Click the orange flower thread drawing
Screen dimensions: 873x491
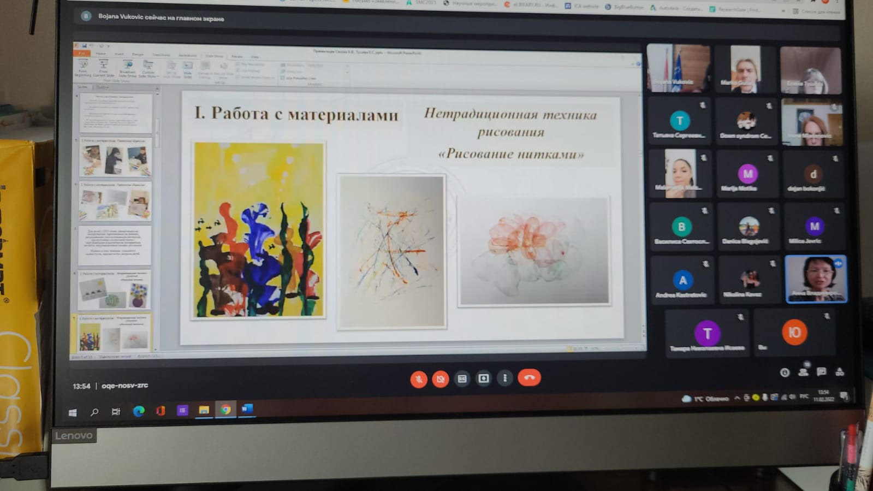pos(534,251)
